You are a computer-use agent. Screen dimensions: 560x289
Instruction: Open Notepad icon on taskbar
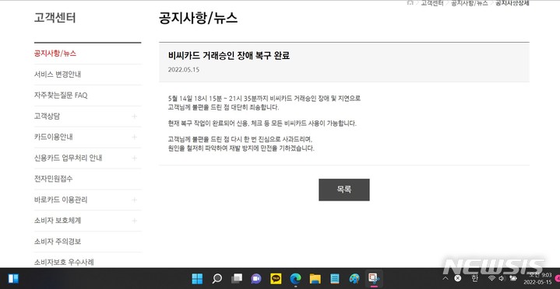tap(335, 278)
